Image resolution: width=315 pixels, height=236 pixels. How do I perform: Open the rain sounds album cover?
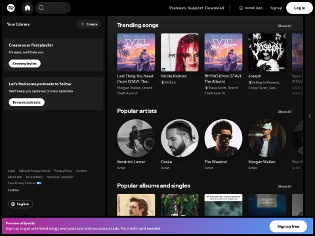[223, 205]
